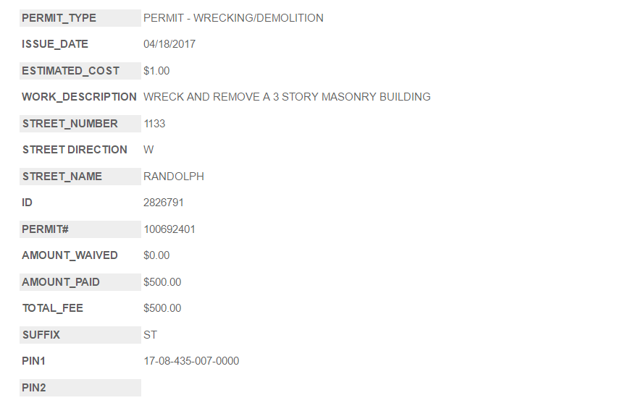Screen dimensions: 625x403
Task: Click the WORK_DESCRIPTION label
Action: (x=79, y=97)
